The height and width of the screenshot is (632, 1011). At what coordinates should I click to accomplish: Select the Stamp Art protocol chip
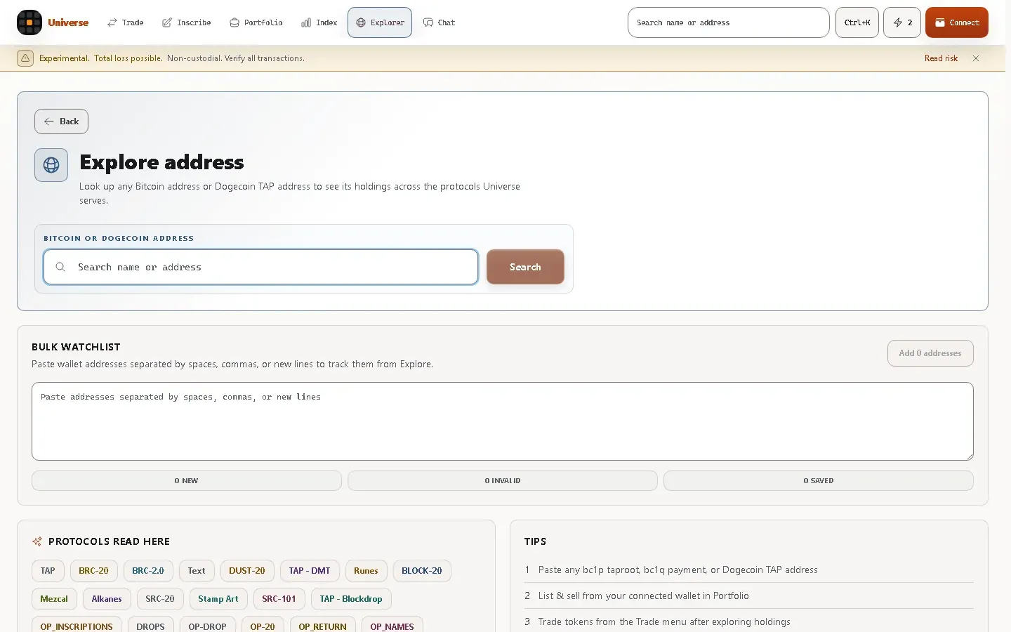point(218,599)
